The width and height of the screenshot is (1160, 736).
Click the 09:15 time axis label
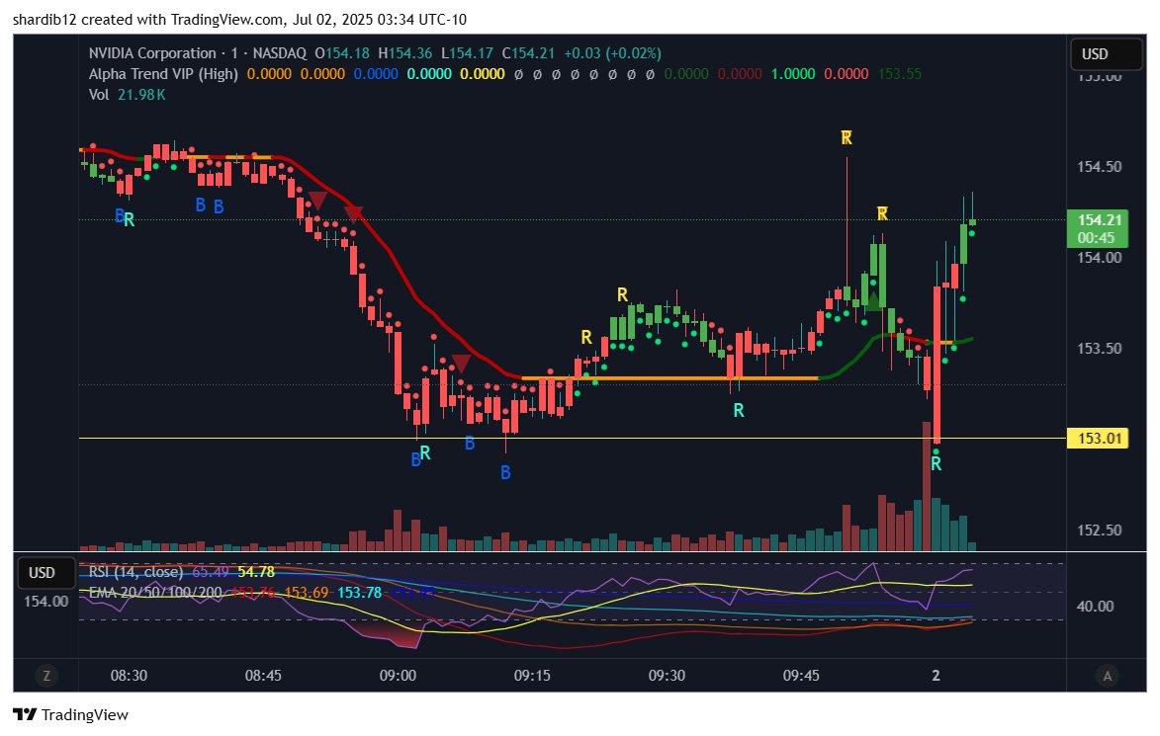click(533, 676)
